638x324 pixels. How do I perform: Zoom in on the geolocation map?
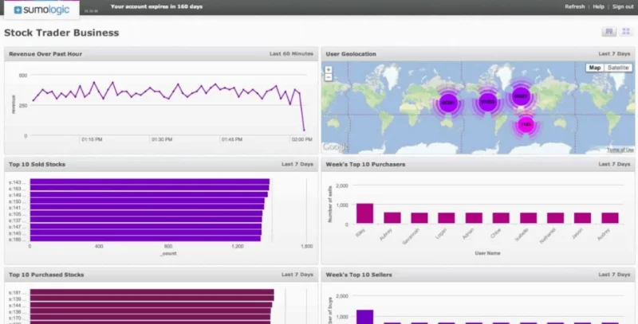(329, 70)
